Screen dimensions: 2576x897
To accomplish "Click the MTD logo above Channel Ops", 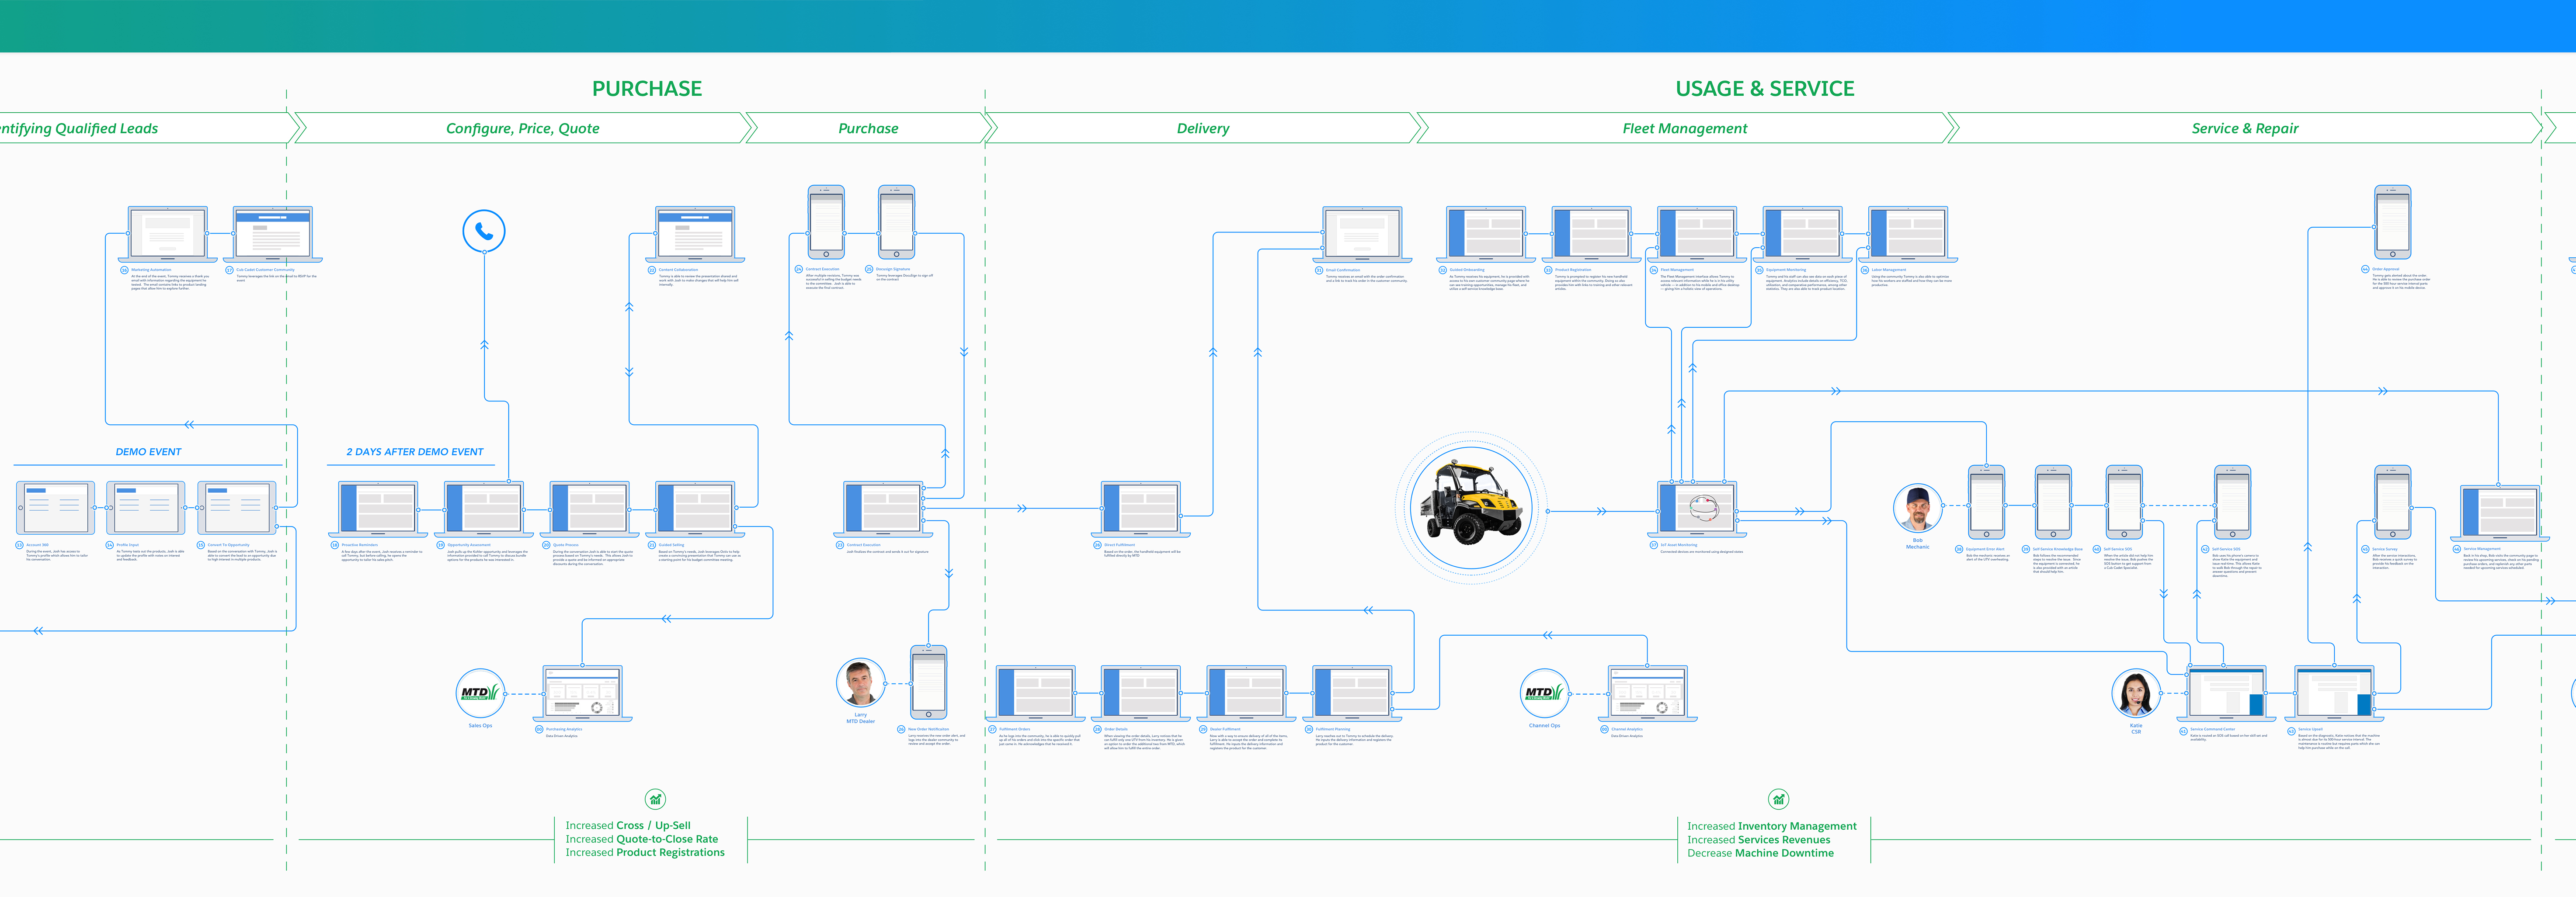I will tap(1545, 693).
